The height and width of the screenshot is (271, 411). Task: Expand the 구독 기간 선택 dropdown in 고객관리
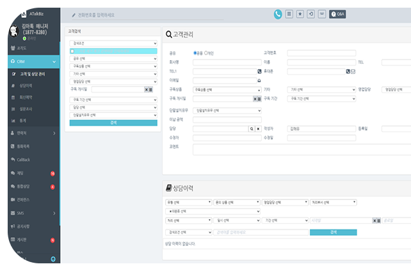pos(321,99)
